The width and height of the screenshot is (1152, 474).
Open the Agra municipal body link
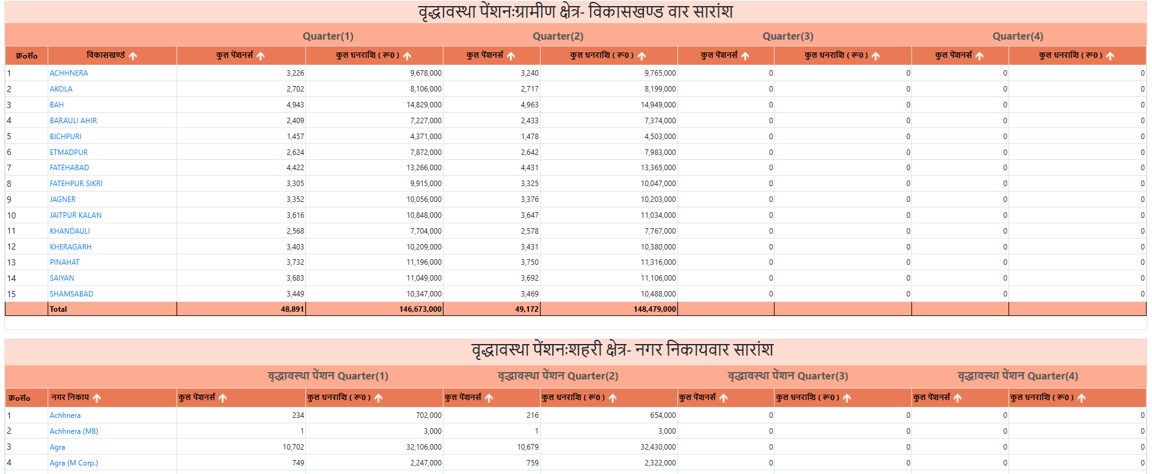pos(57,447)
